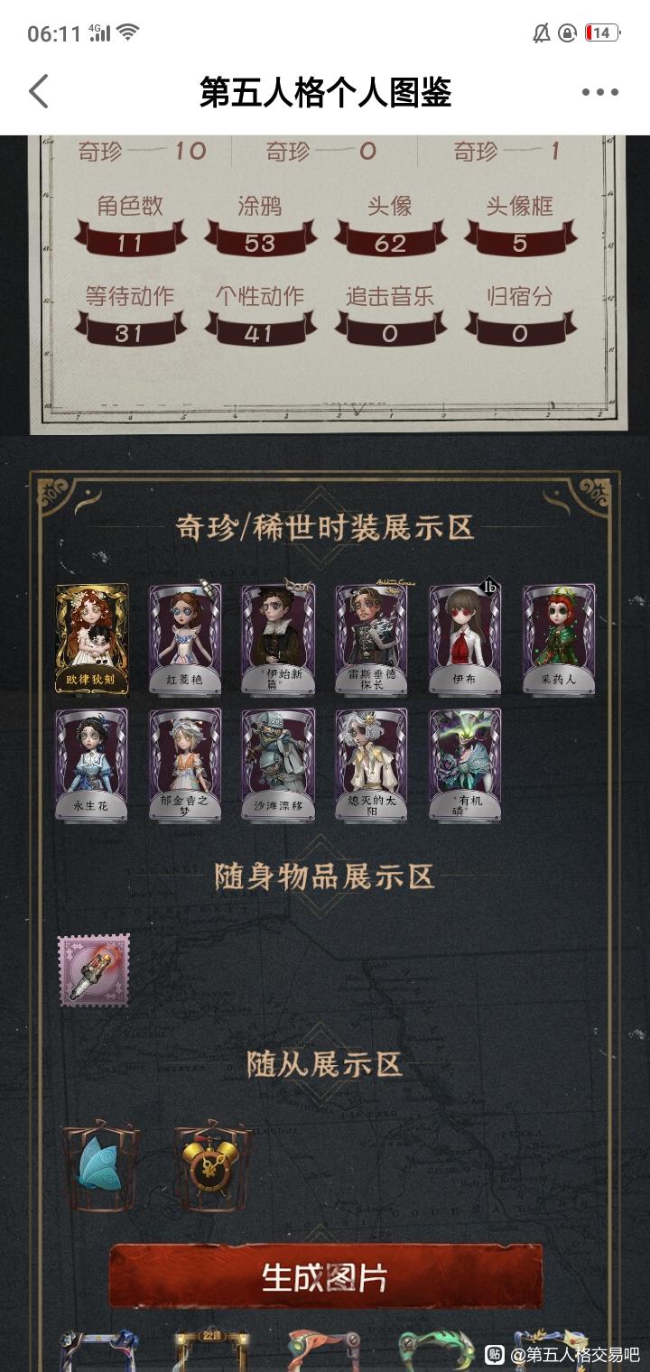Tap the chainsaw accessory stamp icon
The height and width of the screenshot is (1372, 650).
click(94, 970)
